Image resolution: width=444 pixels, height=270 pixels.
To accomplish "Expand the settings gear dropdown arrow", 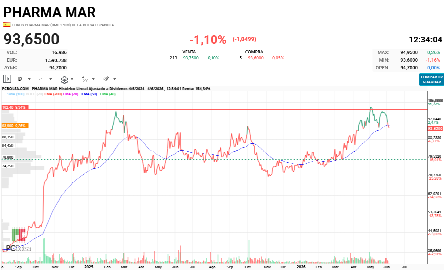I will point(72,79).
